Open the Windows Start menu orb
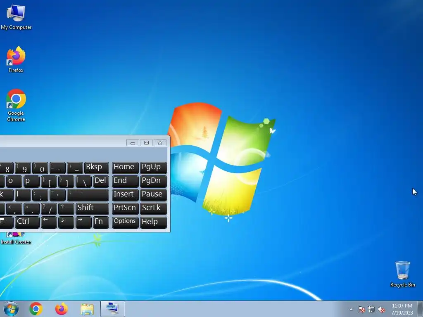Screen dimensions: 423x317 coord(11,309)
